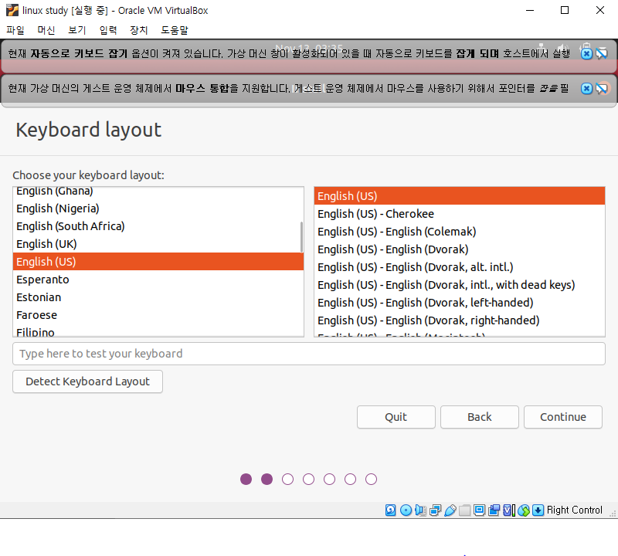The width and height of the screenshot is (618, 556).
Task: Select the Dvorak, right-handed variant
Action: pyautogui.click(x=460, y=320)
